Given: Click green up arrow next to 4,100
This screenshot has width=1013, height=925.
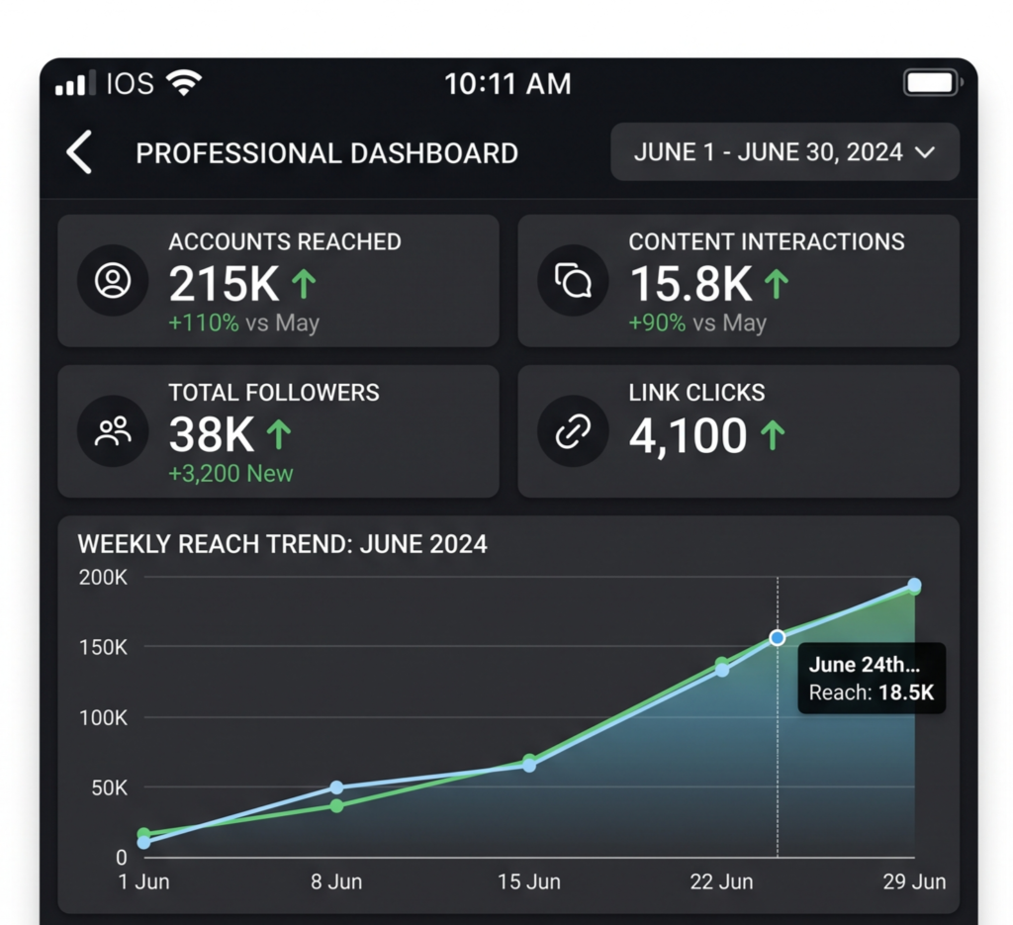Looking at the screenshot, I should pos(773,434).
